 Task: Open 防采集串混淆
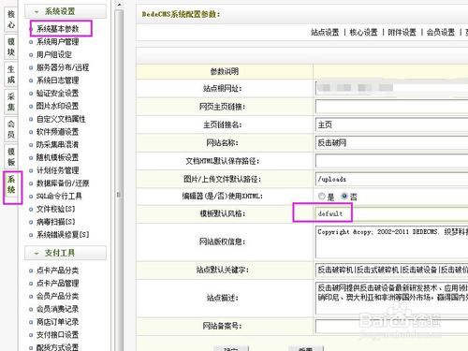tap(57, 144)
